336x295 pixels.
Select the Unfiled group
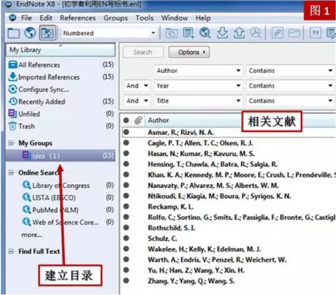[61, 114]
